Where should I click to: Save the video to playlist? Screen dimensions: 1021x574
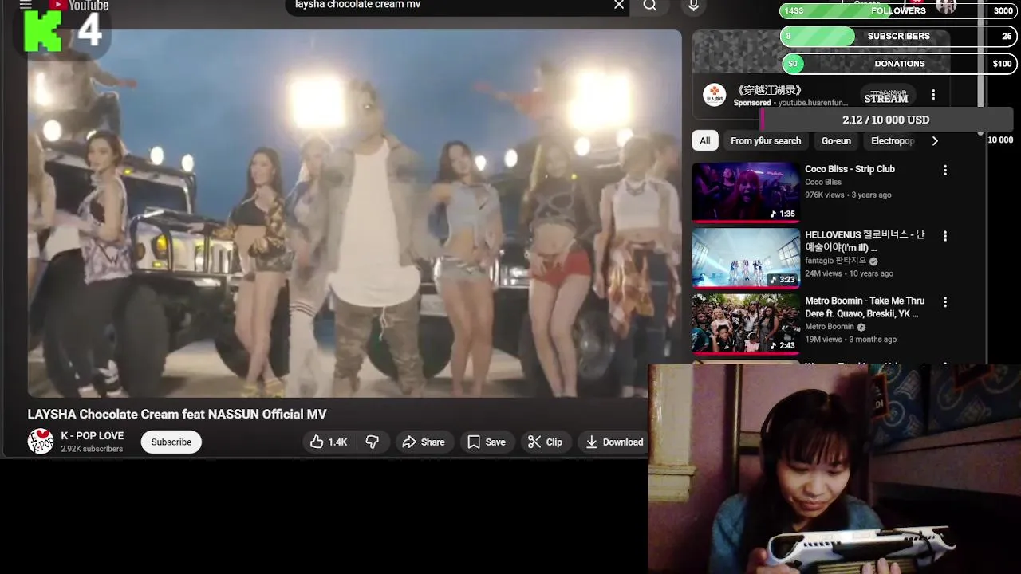tap(487, 442)
